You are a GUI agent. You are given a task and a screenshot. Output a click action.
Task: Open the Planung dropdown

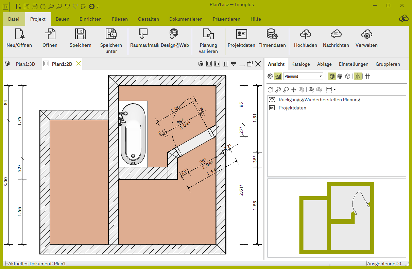[x=303, y=76]
